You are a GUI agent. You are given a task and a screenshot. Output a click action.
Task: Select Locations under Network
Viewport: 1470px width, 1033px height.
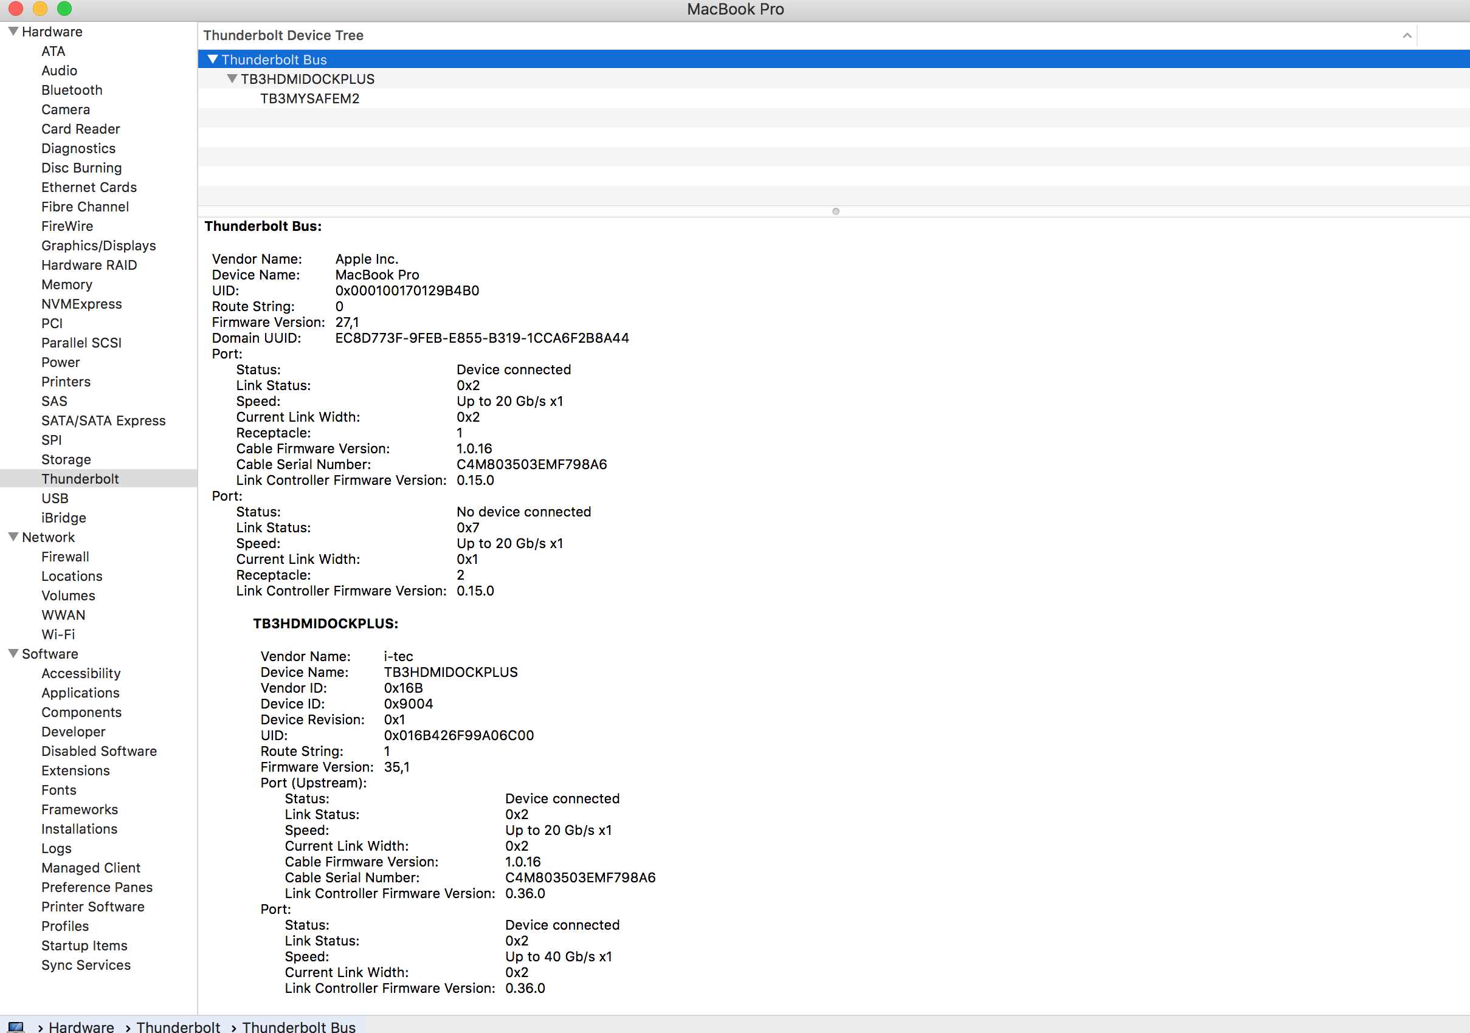pos(72,576)
